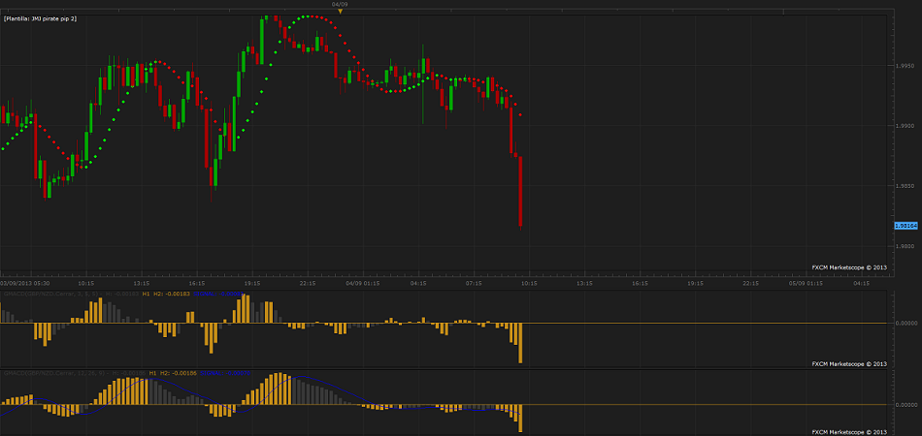The width and height of the screenshot is (922, 436).
Task: Click the upper GMACD indicator label (3, 5, 5)
Action: pyautogui.click(x=70, y=293)
